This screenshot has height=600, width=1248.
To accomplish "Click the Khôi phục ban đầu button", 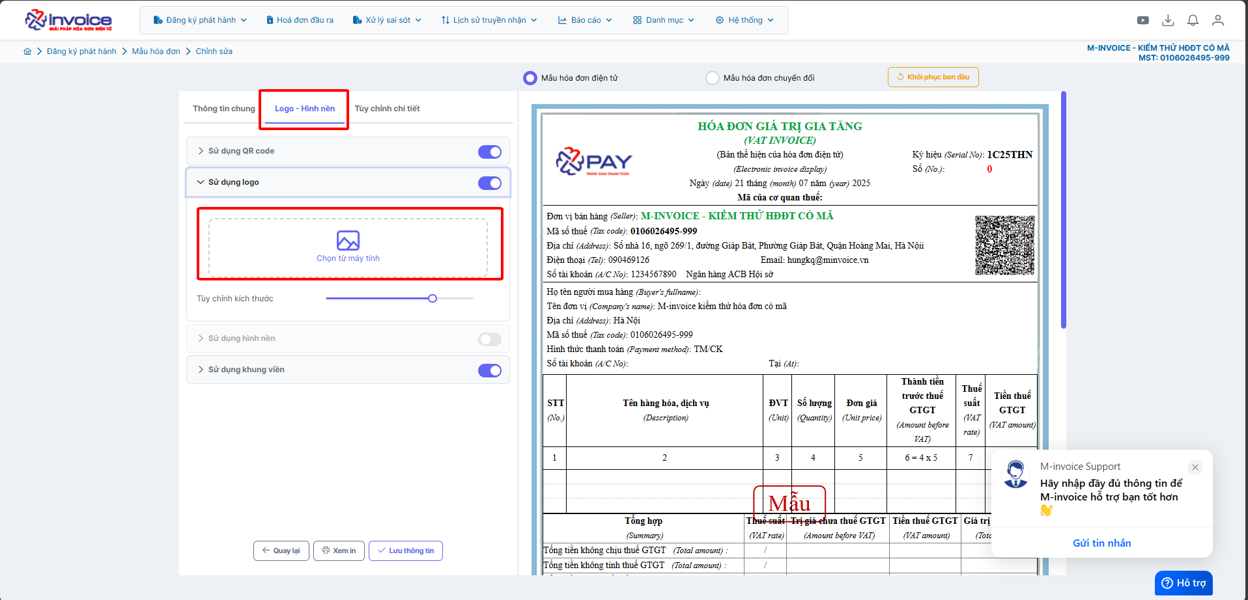I will click(933, 77).
